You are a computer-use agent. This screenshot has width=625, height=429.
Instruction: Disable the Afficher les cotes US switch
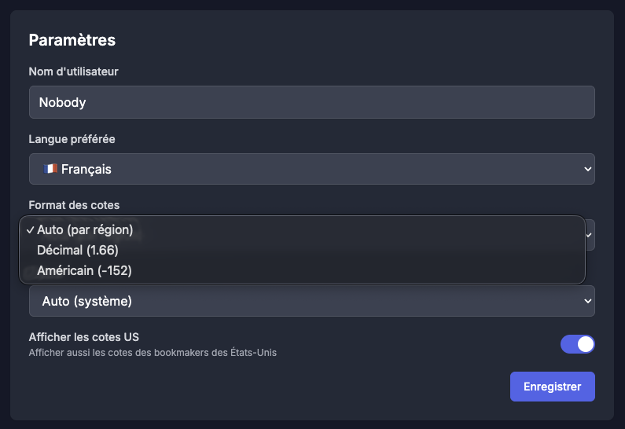click(x=578, y=344)
